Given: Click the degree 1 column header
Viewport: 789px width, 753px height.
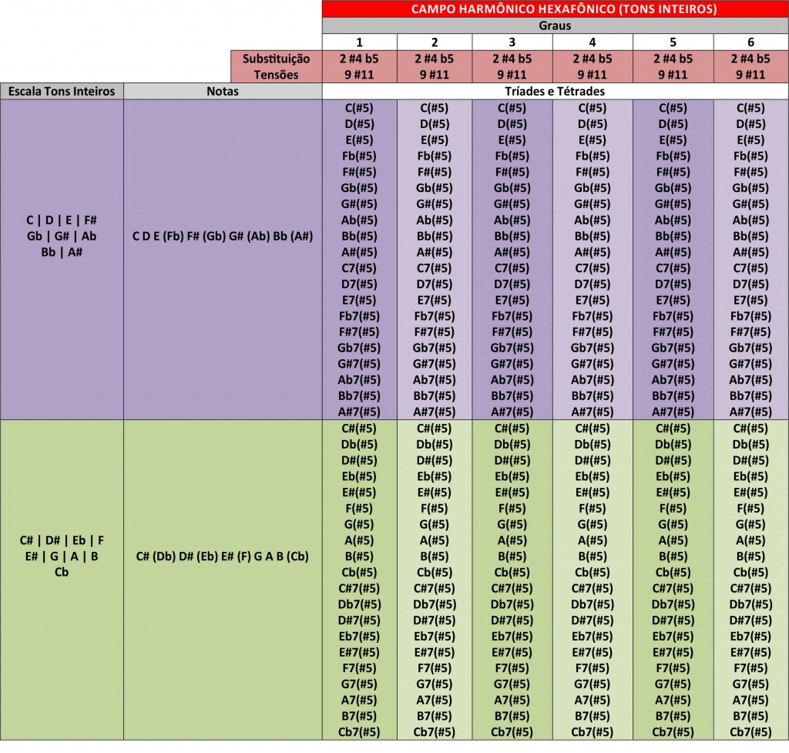Looking at the screenshot, I should (x=359, y=42).
